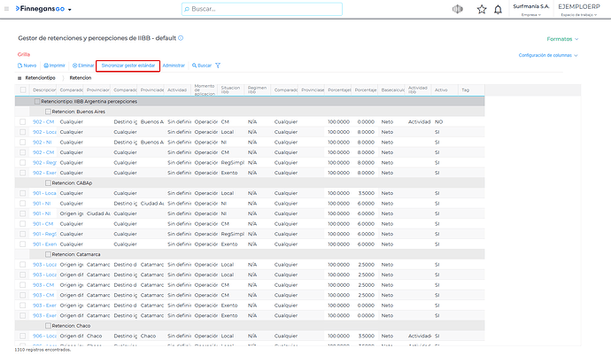Viewport: 611px width, 356px height.
Task: Click Chaco province in the 906 - Loca row
Action: pyautogui.click(x=94, y=336)
